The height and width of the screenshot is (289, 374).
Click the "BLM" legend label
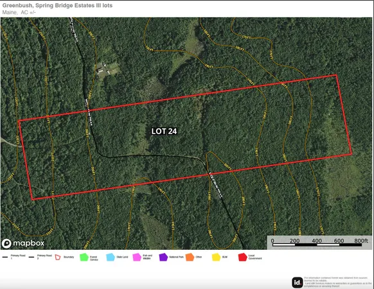click(x=225, y=257)
